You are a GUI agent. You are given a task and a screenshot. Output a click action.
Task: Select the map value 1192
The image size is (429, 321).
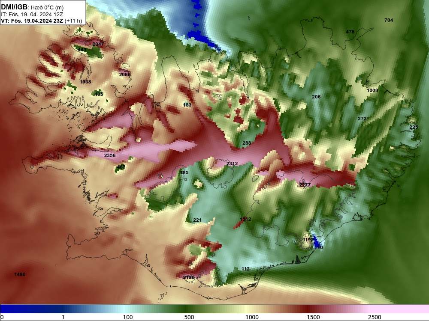pos(308,240)
